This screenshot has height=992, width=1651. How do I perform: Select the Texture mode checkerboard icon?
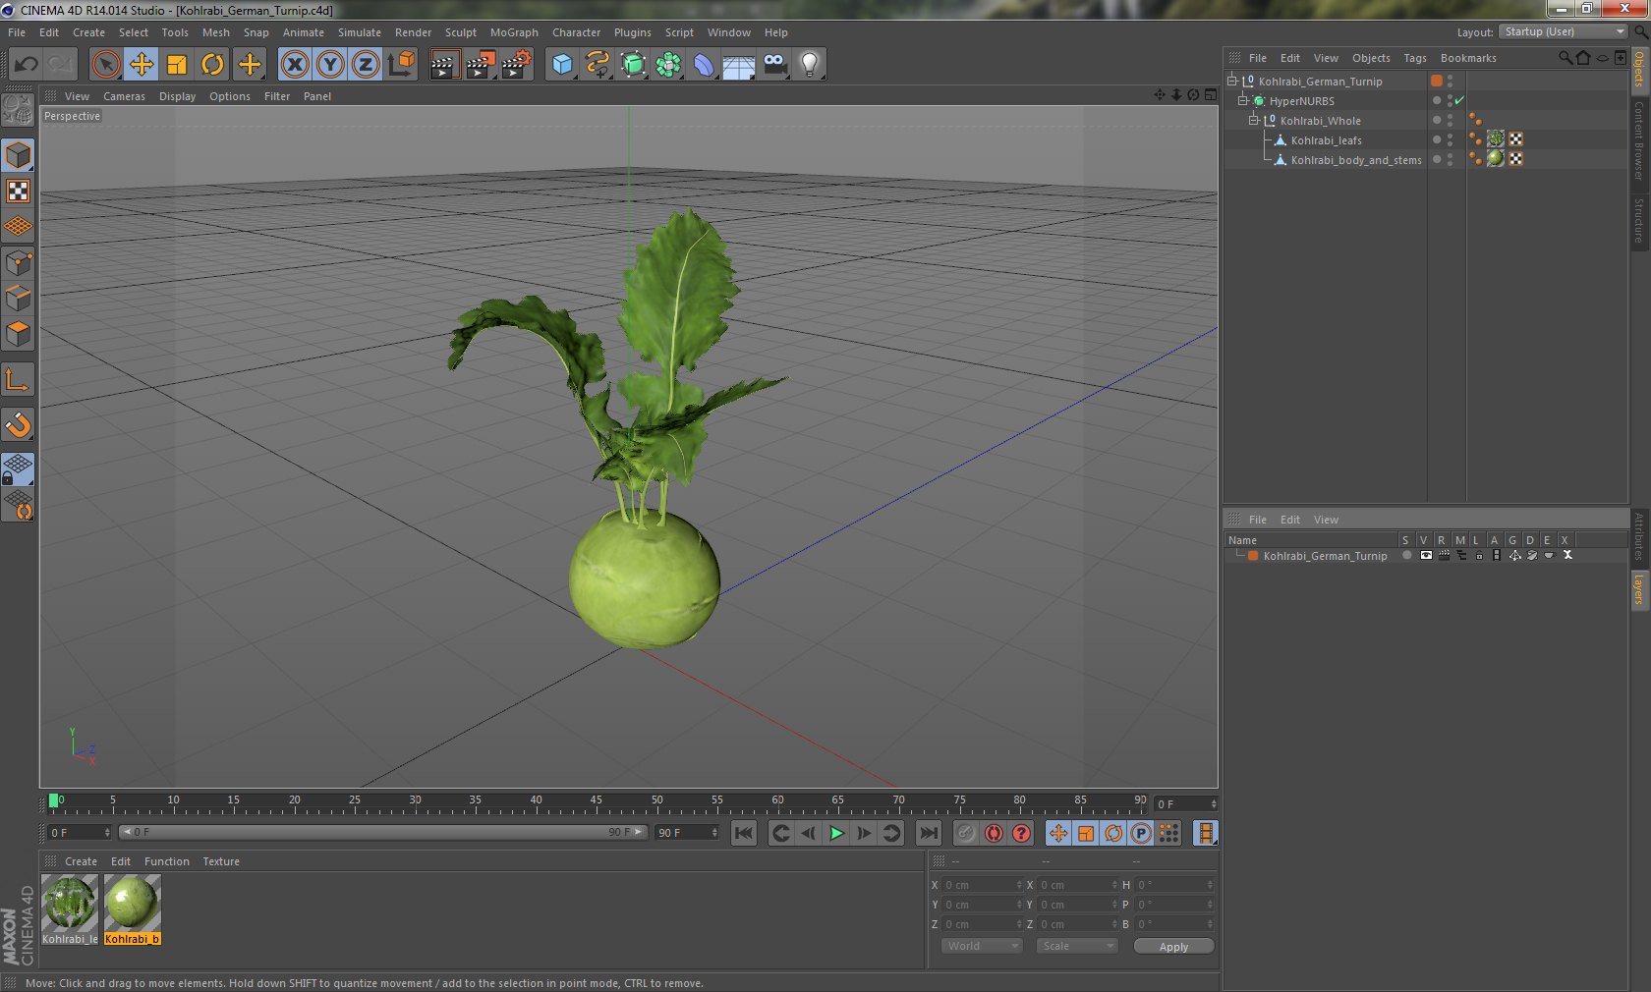click(x=19, y=191)
